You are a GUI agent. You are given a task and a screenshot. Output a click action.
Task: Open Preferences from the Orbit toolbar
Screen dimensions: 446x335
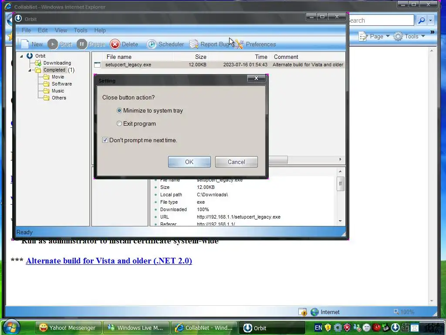pos(255,44)
